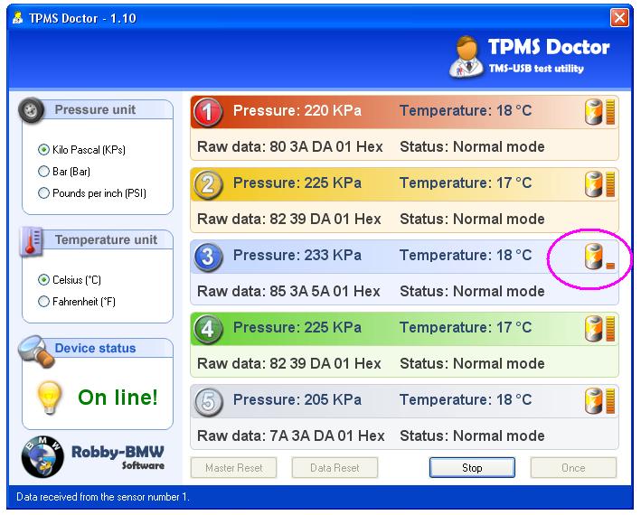Click the status bar sensor message

pos(102,497)
